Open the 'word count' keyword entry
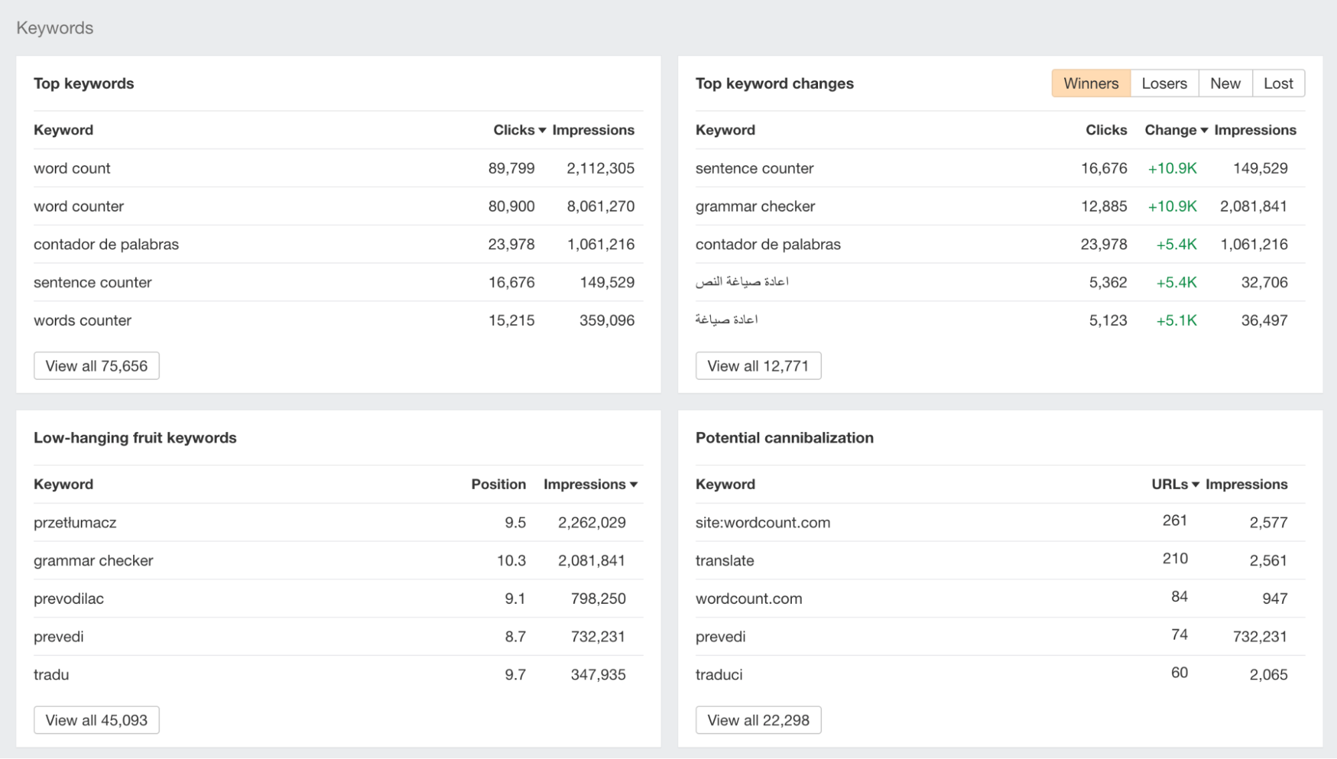The image size is (1337, 759). 72,168
